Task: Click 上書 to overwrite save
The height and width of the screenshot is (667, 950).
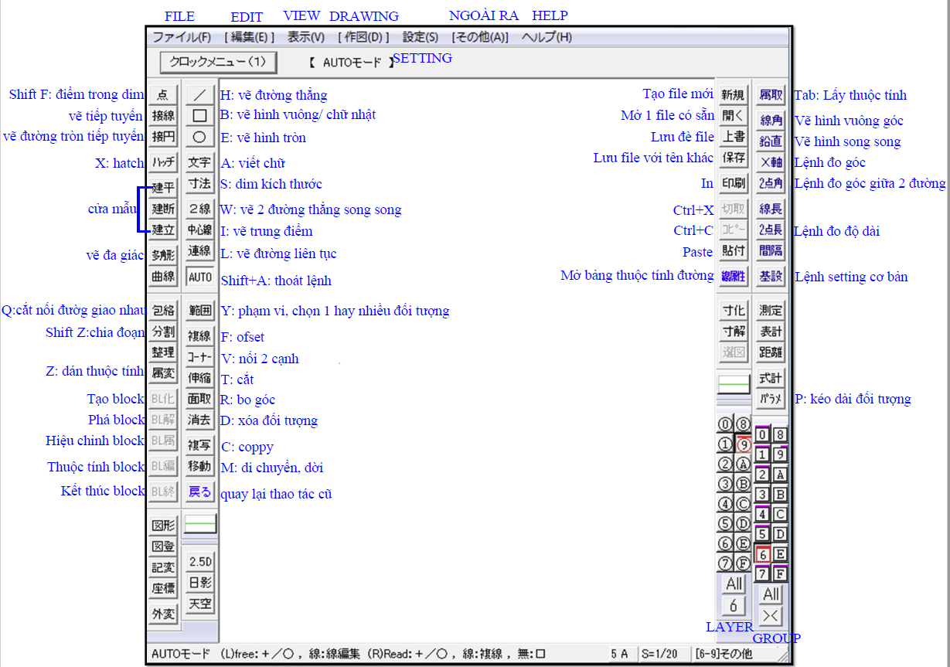Action: click(734, 137)
